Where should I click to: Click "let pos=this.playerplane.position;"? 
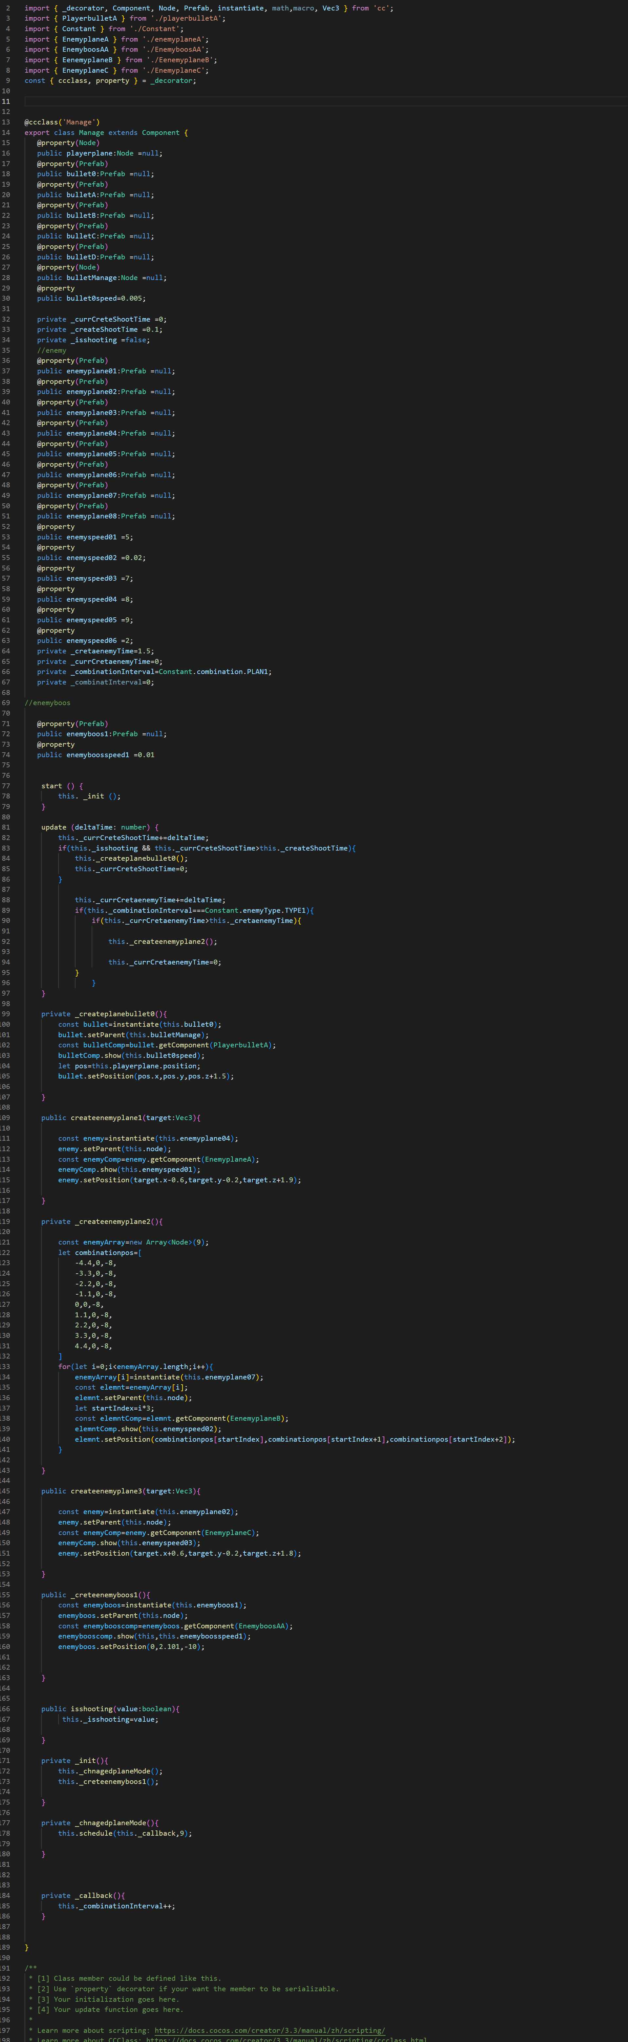tap(129, 1065)
